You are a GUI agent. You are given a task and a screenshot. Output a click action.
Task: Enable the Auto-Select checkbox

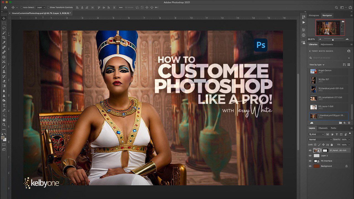click(x=22, y=7)
